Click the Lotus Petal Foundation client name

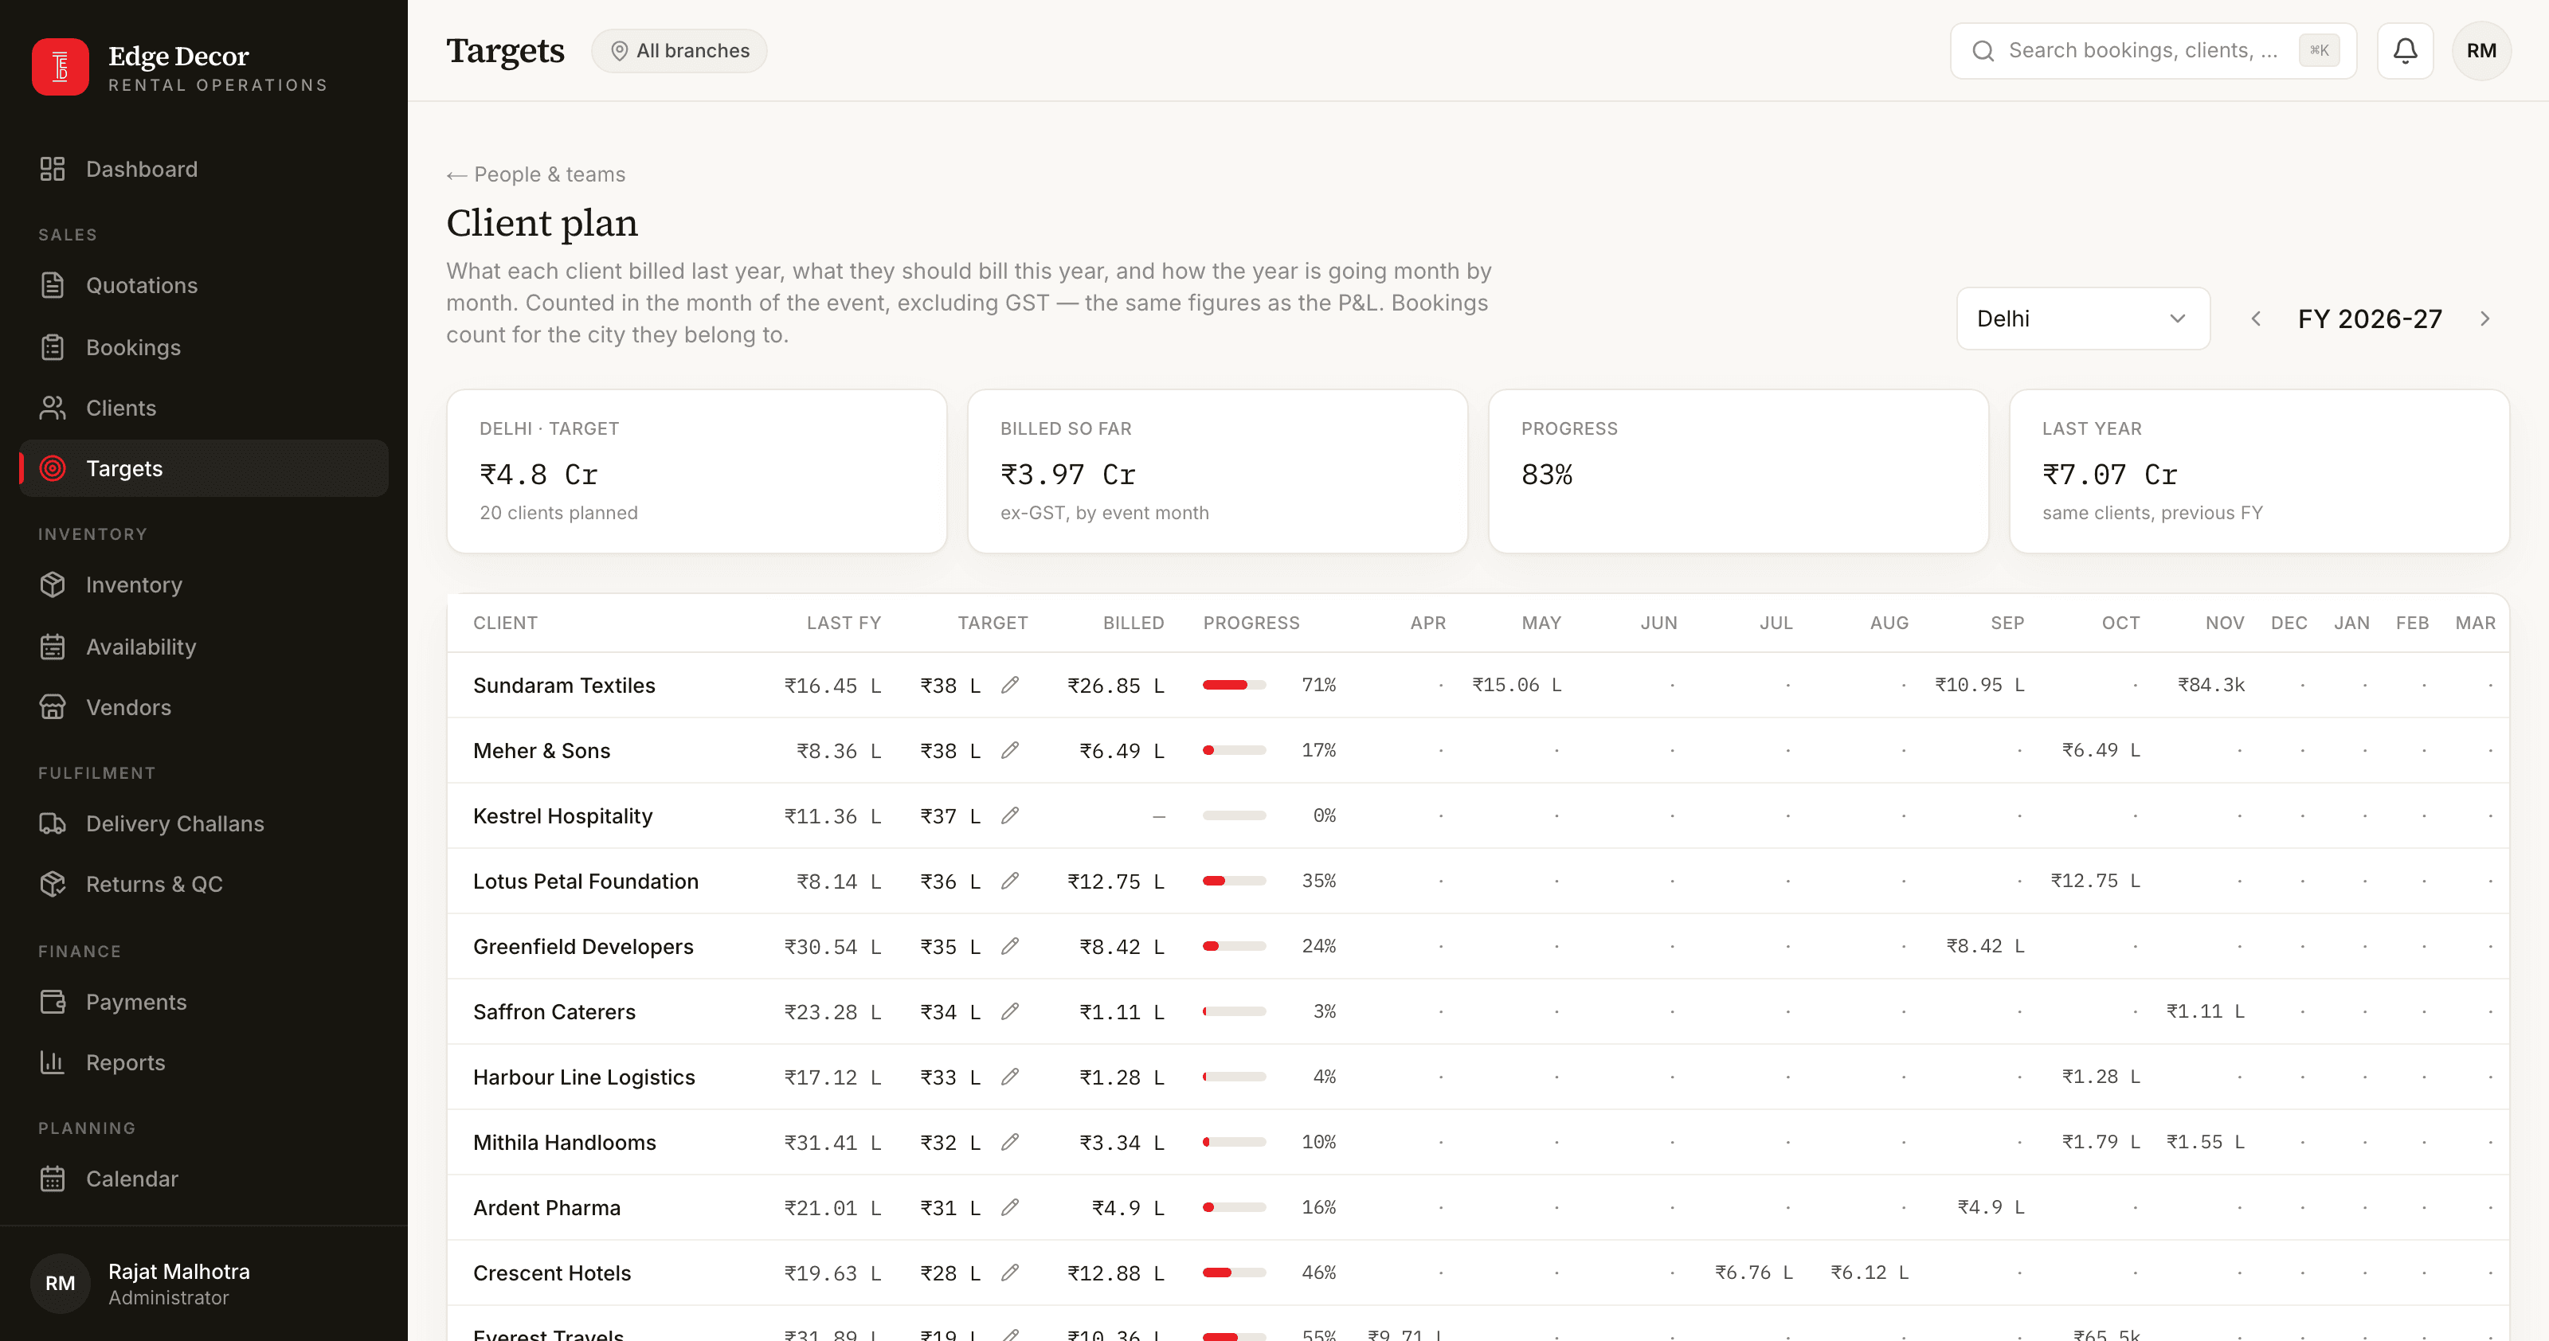point(585,880)
